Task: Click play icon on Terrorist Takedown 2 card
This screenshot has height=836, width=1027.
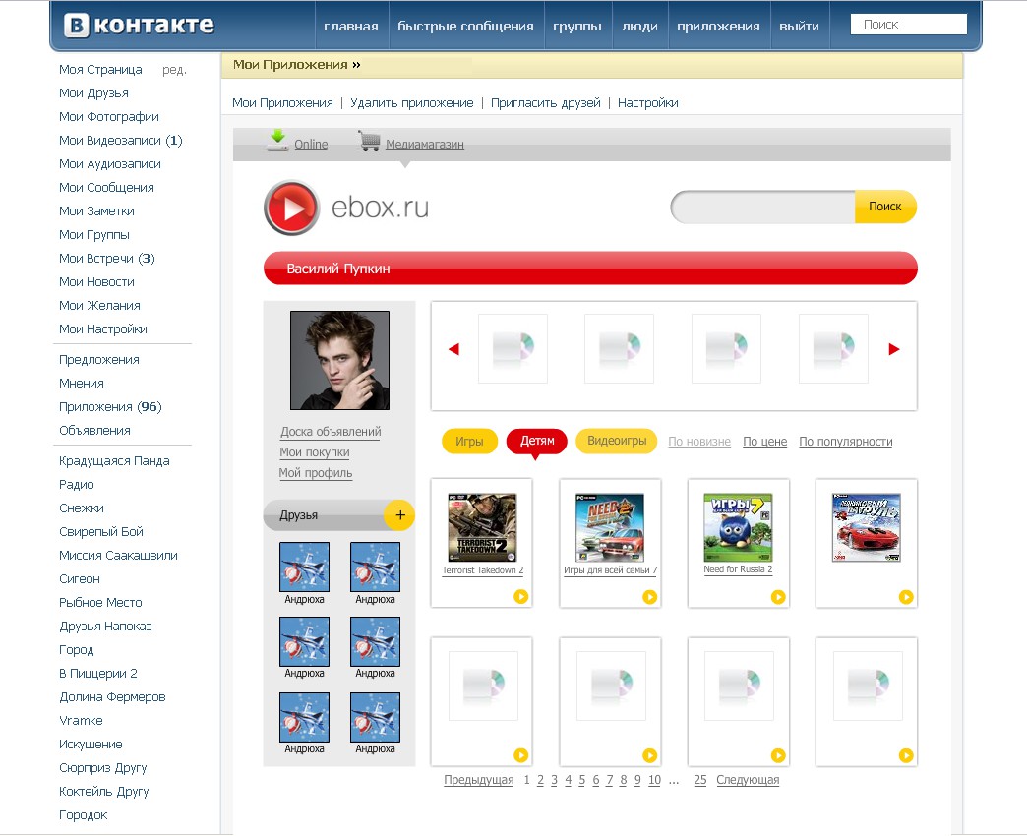Action: click(520, 596)
